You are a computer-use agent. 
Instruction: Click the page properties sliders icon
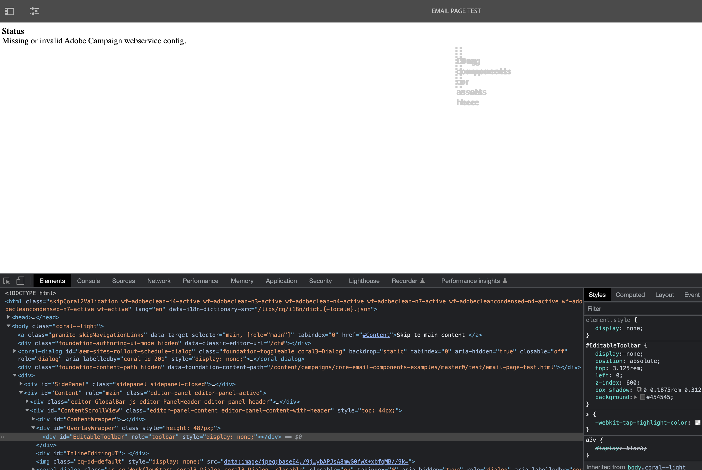34,11
